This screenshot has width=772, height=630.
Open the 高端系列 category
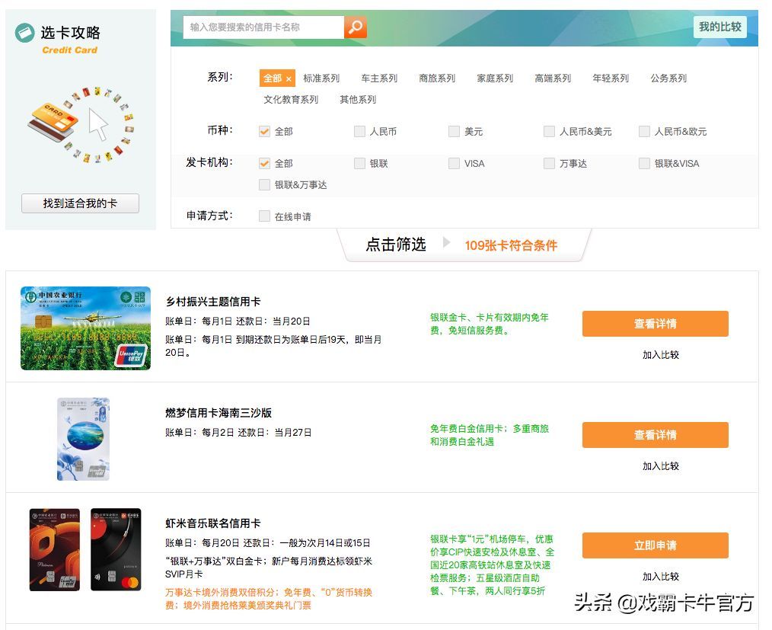pyautogui.click(x=553, y=78)
